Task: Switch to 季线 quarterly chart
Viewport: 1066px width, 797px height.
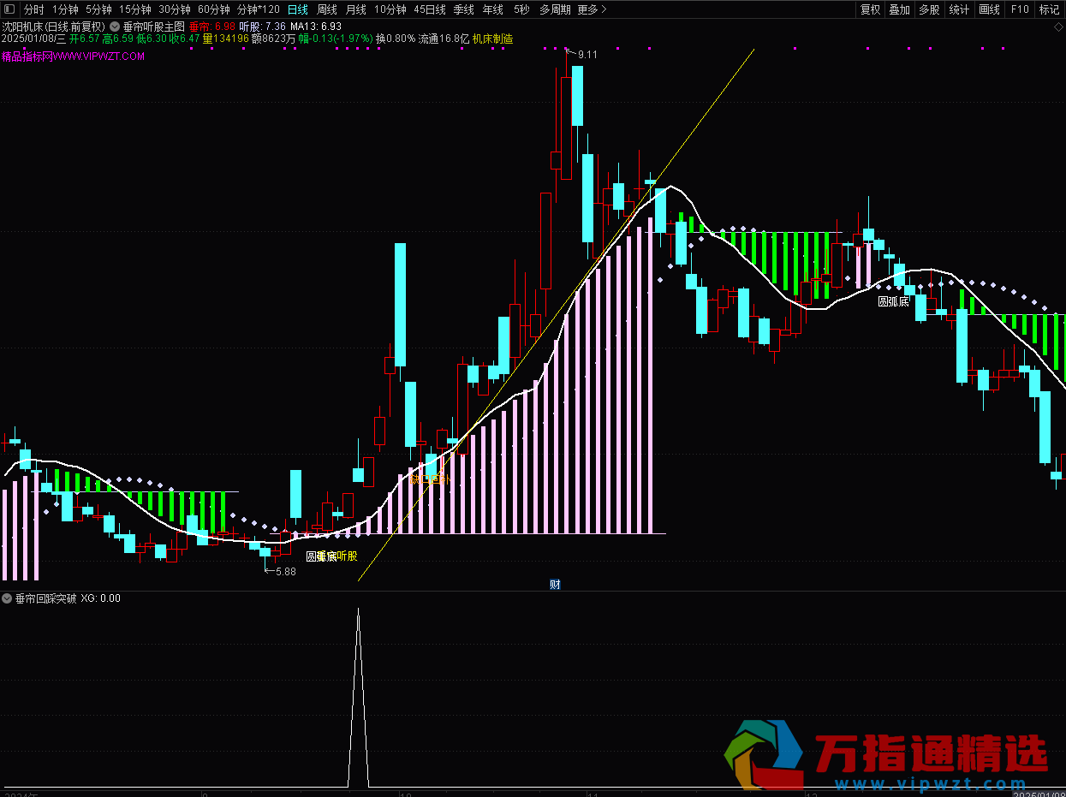Action: (x=464, y=9)
